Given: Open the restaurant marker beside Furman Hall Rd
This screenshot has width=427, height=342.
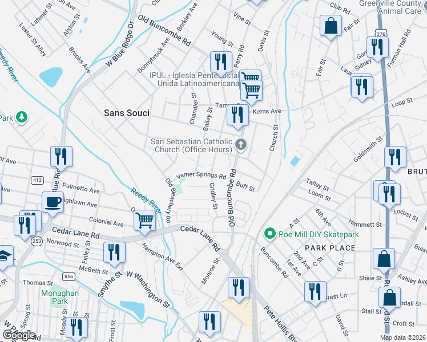Looking at the screenshot, I should click(377, 48).
